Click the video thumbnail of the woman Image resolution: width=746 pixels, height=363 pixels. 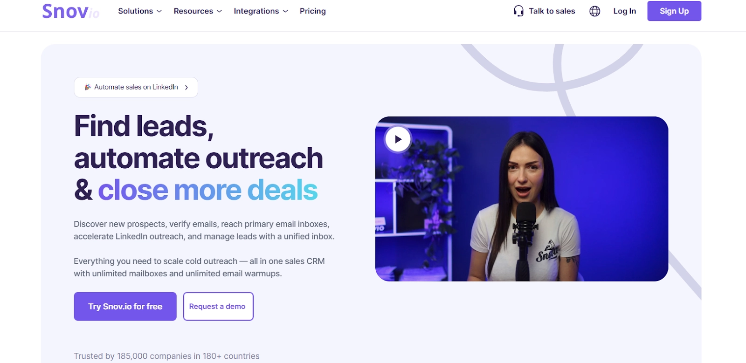click(x=522, y=199)
